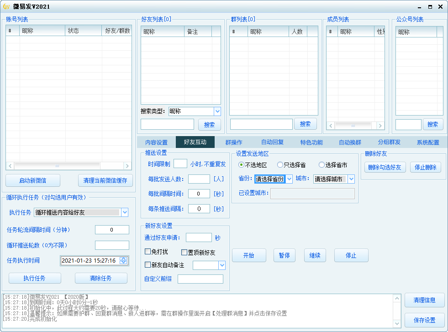Click the 成员列表 scroll left arrow
This screenshot has height=332, width=448.
pyautogui.click(x=331, y=126)
